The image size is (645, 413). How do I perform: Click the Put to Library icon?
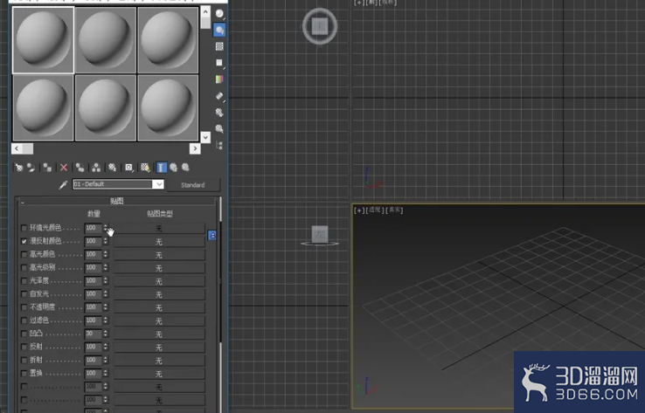112,168
